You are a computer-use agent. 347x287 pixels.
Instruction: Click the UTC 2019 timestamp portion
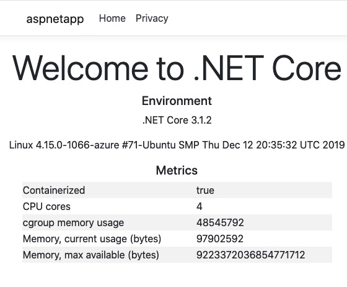tap(322, 145)
